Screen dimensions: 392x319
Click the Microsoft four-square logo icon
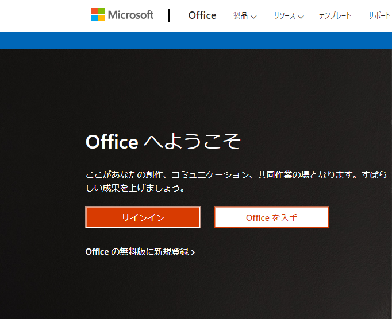pyautogui.click(x=98, y=15)
